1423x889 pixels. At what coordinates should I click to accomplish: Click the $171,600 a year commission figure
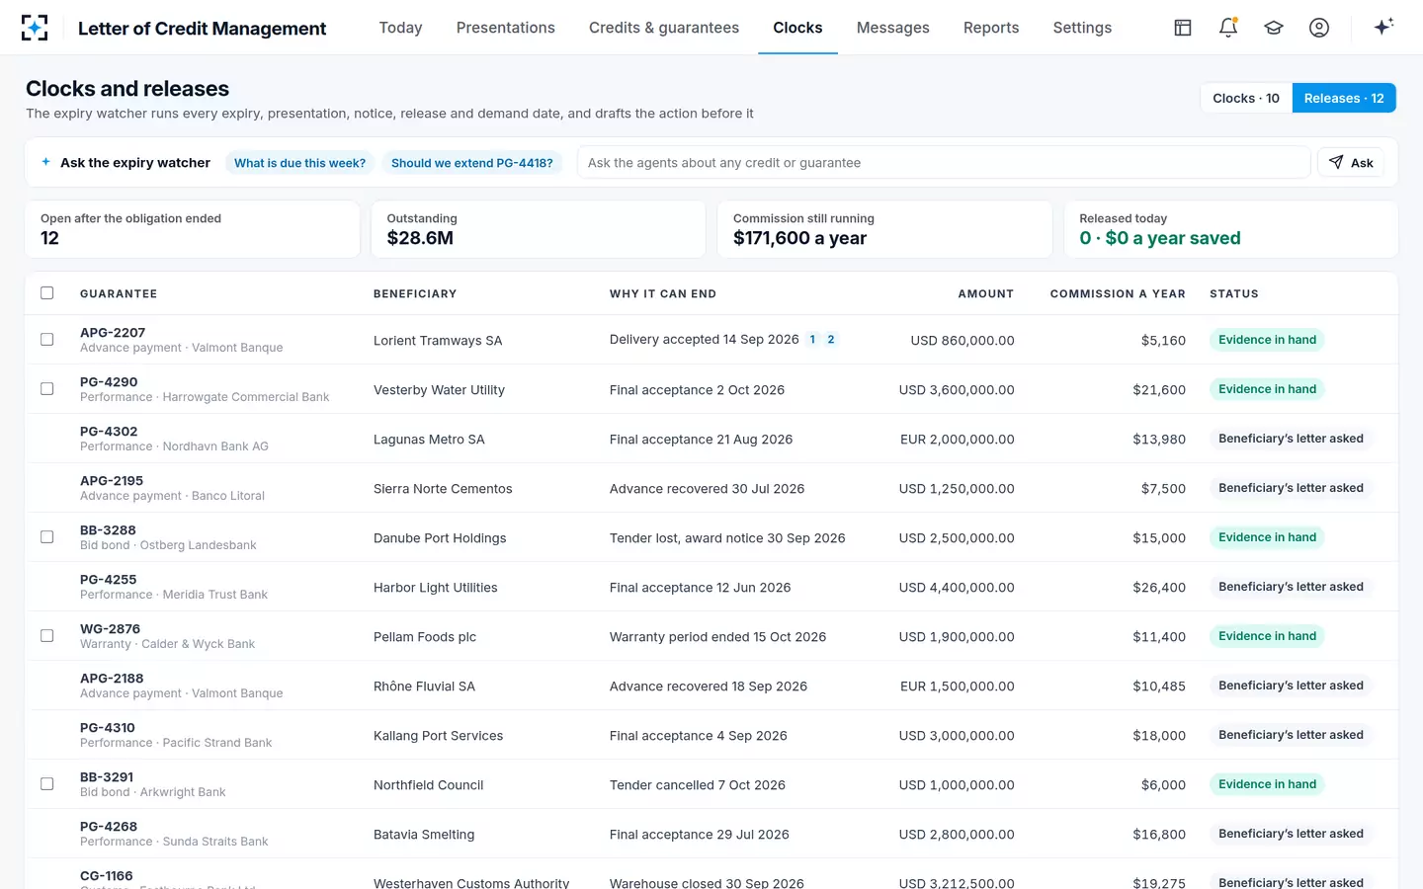[800, 238]
